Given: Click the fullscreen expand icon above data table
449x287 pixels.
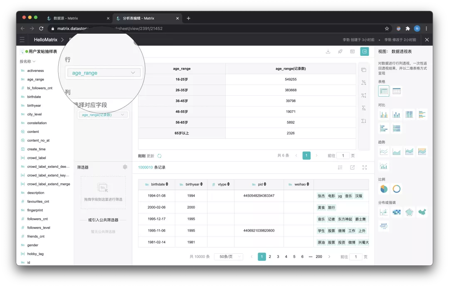Looking at the screenshot, I should 365,167.
